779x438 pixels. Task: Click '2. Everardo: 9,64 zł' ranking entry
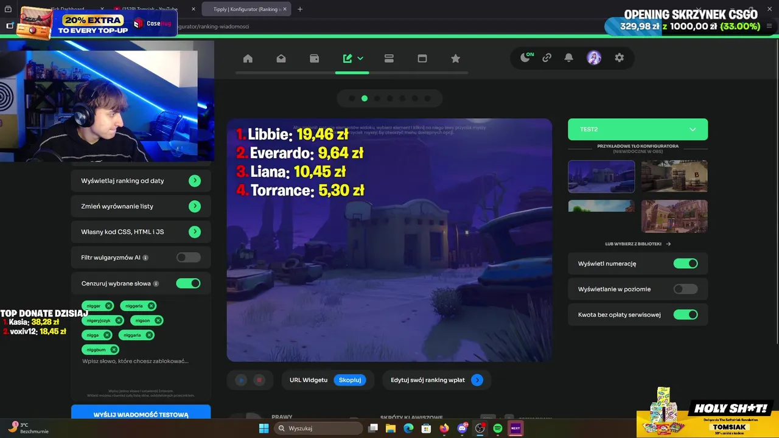[x=299, y=153]
